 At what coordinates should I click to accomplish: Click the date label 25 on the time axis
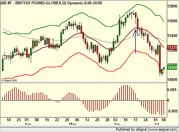19,120
